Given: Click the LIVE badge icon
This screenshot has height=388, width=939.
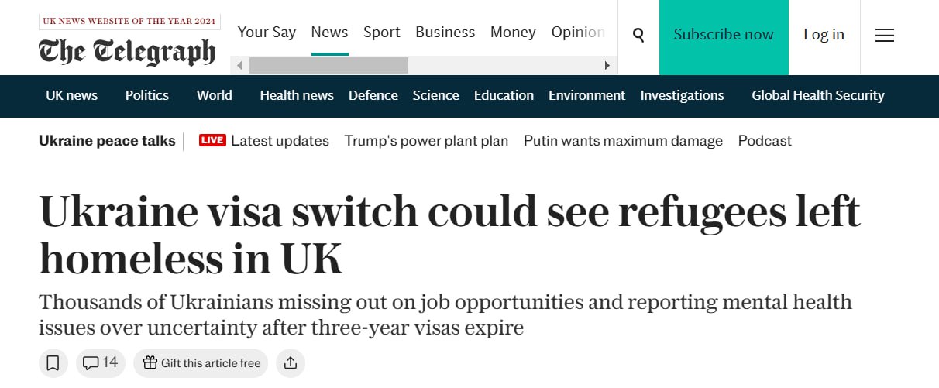Looking at the screenshot, I should tap(212, 140).
